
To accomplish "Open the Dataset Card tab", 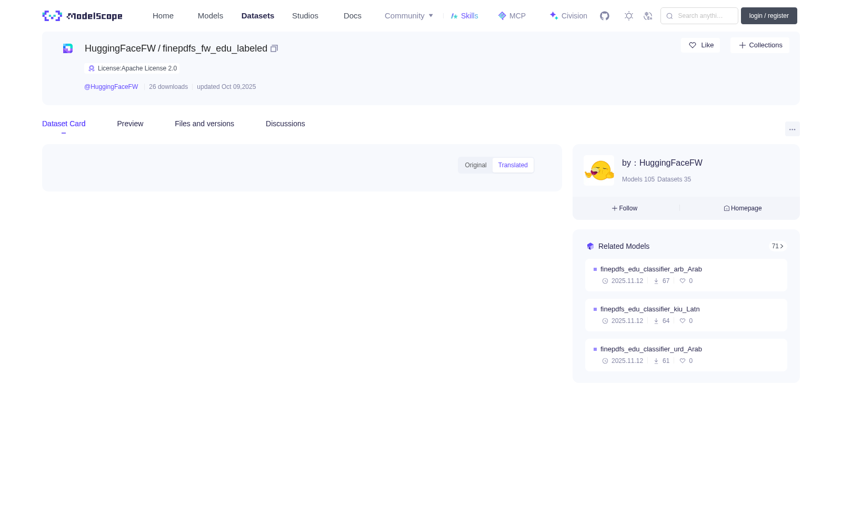I will (x=64, y=124).
